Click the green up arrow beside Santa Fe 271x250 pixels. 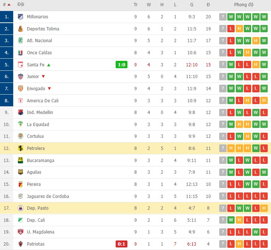point(48,65)
